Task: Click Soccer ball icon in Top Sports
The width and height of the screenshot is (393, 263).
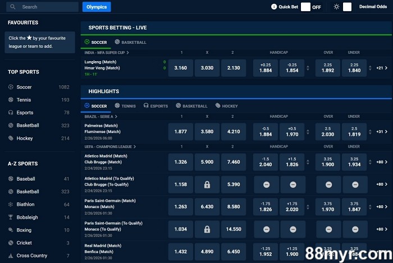Action: pos(11,87)
